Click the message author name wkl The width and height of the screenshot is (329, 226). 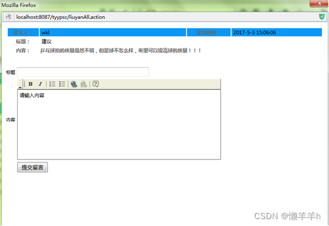(x=45, y=32)
